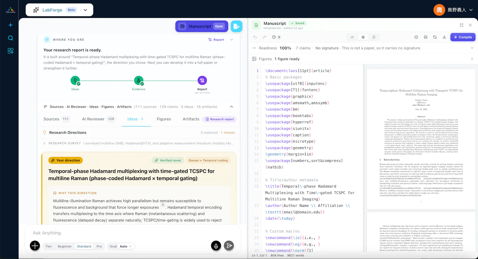Select the Standard tier option

(x=84, y=246)
